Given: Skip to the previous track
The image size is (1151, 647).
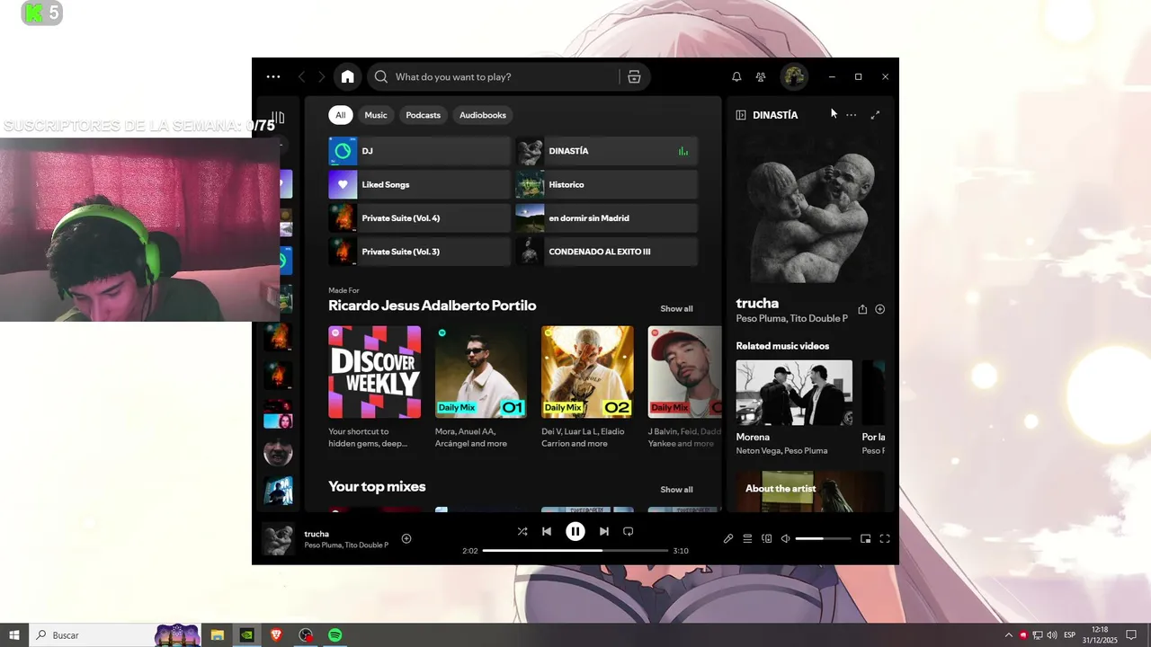Looking at the screenshot, I should [x=547, y=531].
